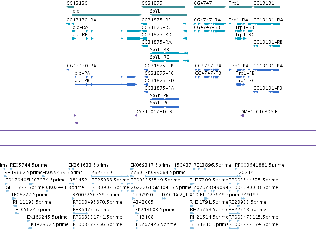Select the CG4747 gene bar
The height and width of the screenshot is (230, 316).
click(210, 7)
